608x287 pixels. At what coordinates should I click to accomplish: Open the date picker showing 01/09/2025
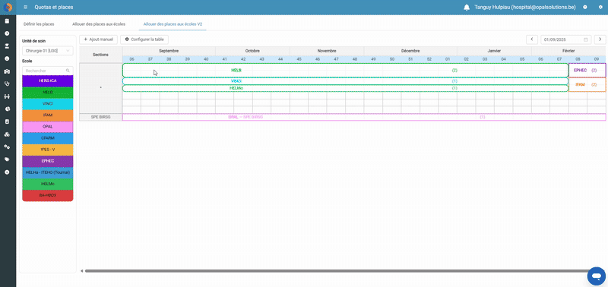(x=565, y=39)
